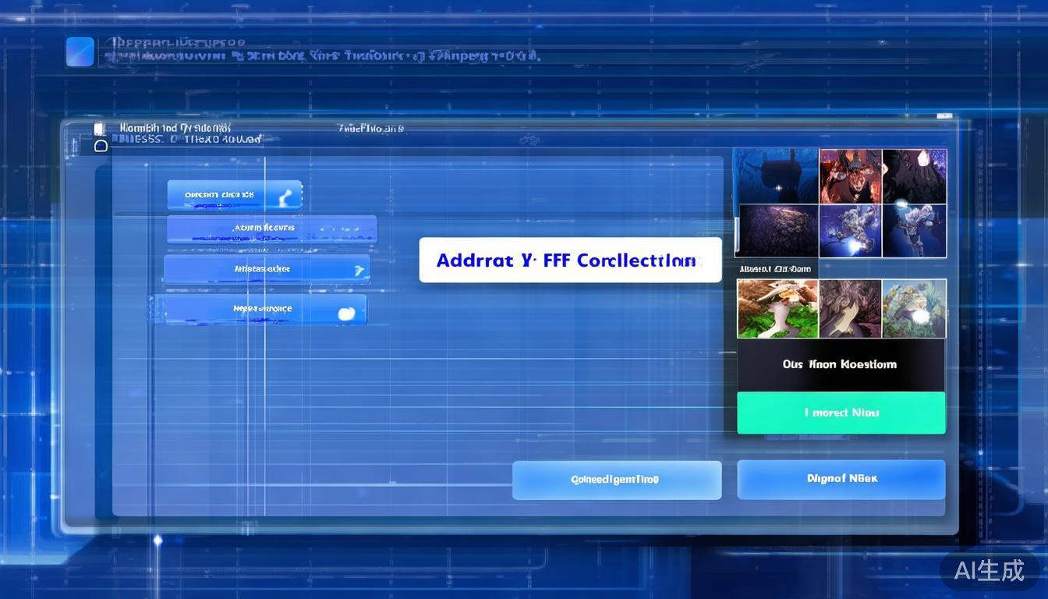The height and width of the screenshot is (599, 1048).
Task: Open the top-left dark blue silhouette thumbnail
Action: pos(775,176)
